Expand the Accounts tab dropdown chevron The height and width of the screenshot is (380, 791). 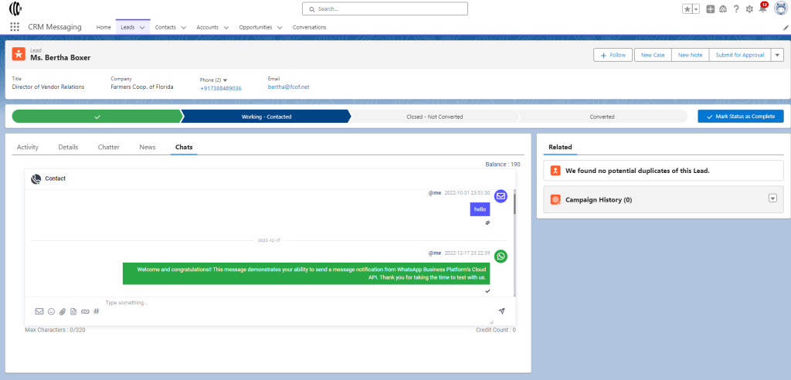(x=226, y=28)
